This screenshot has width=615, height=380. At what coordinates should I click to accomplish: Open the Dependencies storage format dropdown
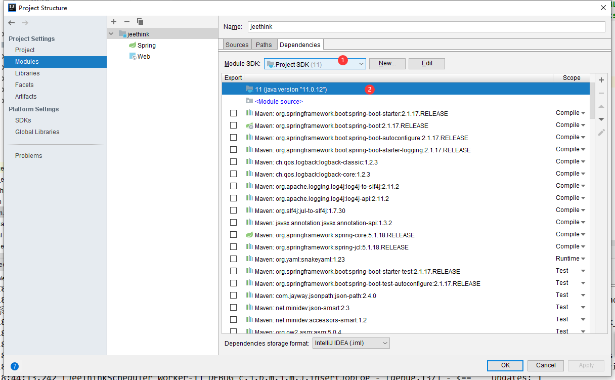tap(351, 343)
